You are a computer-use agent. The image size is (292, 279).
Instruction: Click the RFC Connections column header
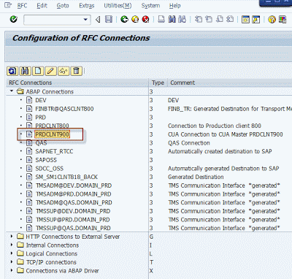(77, 83)
